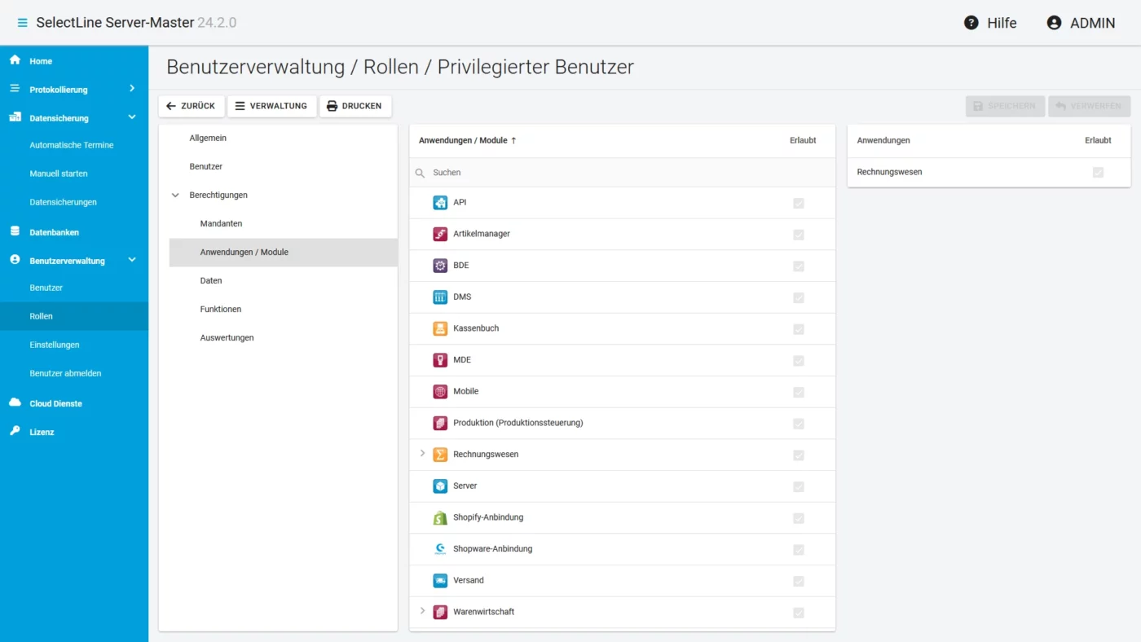Select Auswertungen under Berechtigungen
The width and height of the screenshot is (1141, 642).
(227, 338)
